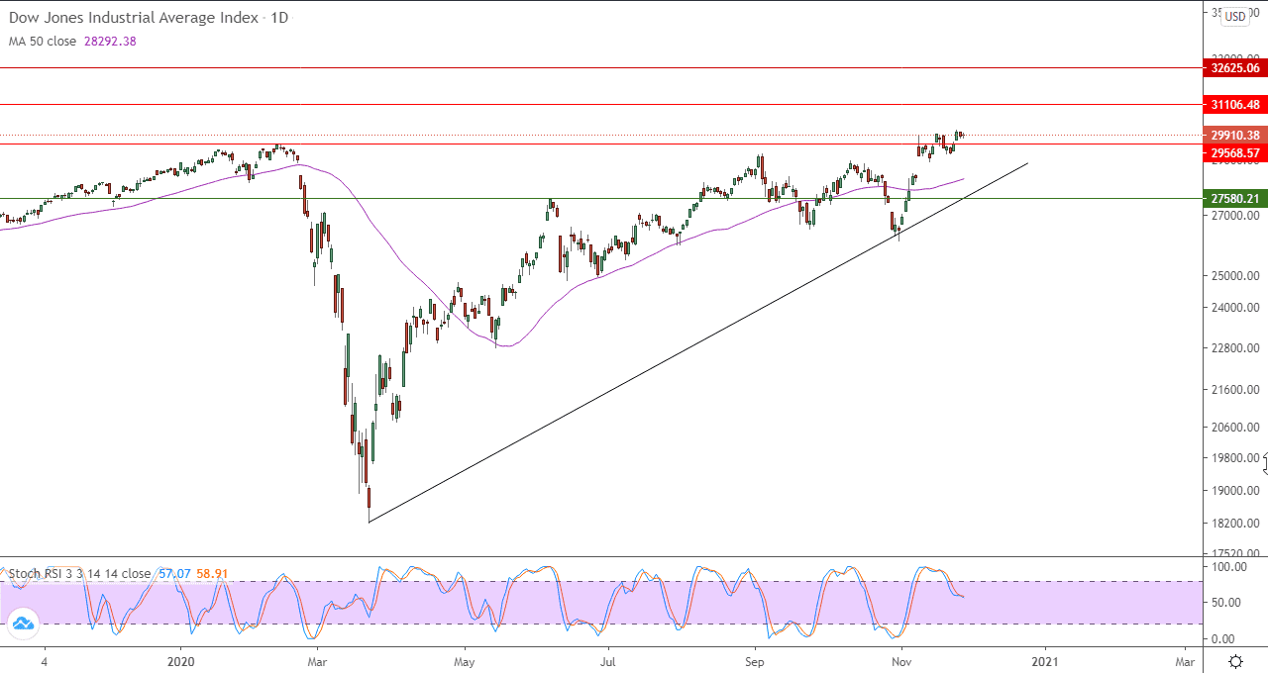Select the 32625.06 price label
The width and height of the screenshot is (1268, 673).
pos(1234,68)
